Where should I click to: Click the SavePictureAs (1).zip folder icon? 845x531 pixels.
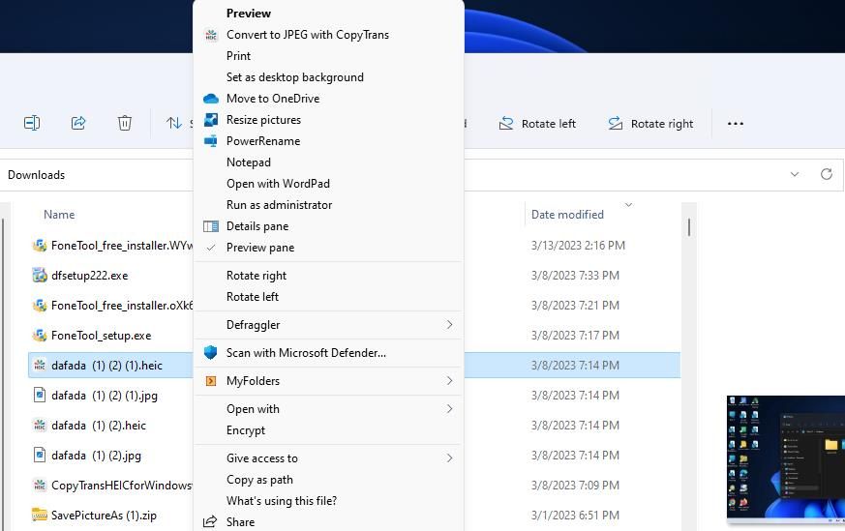click(40, 515)
